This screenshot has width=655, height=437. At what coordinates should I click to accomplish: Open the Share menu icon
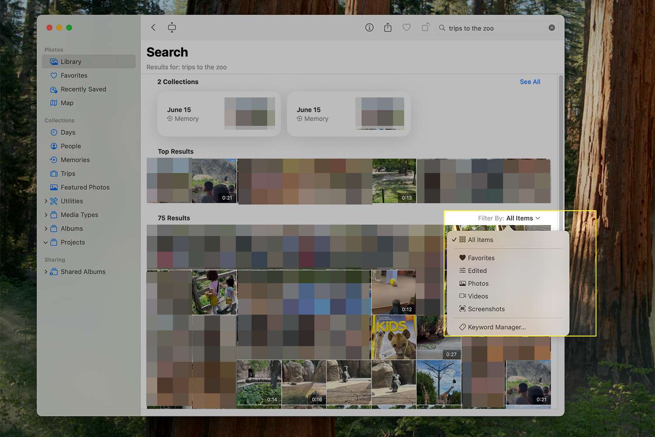pos(388,28)
